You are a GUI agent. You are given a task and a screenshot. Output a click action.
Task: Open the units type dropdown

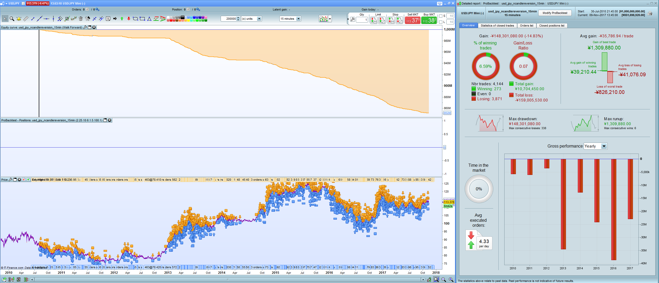[259, 19]
